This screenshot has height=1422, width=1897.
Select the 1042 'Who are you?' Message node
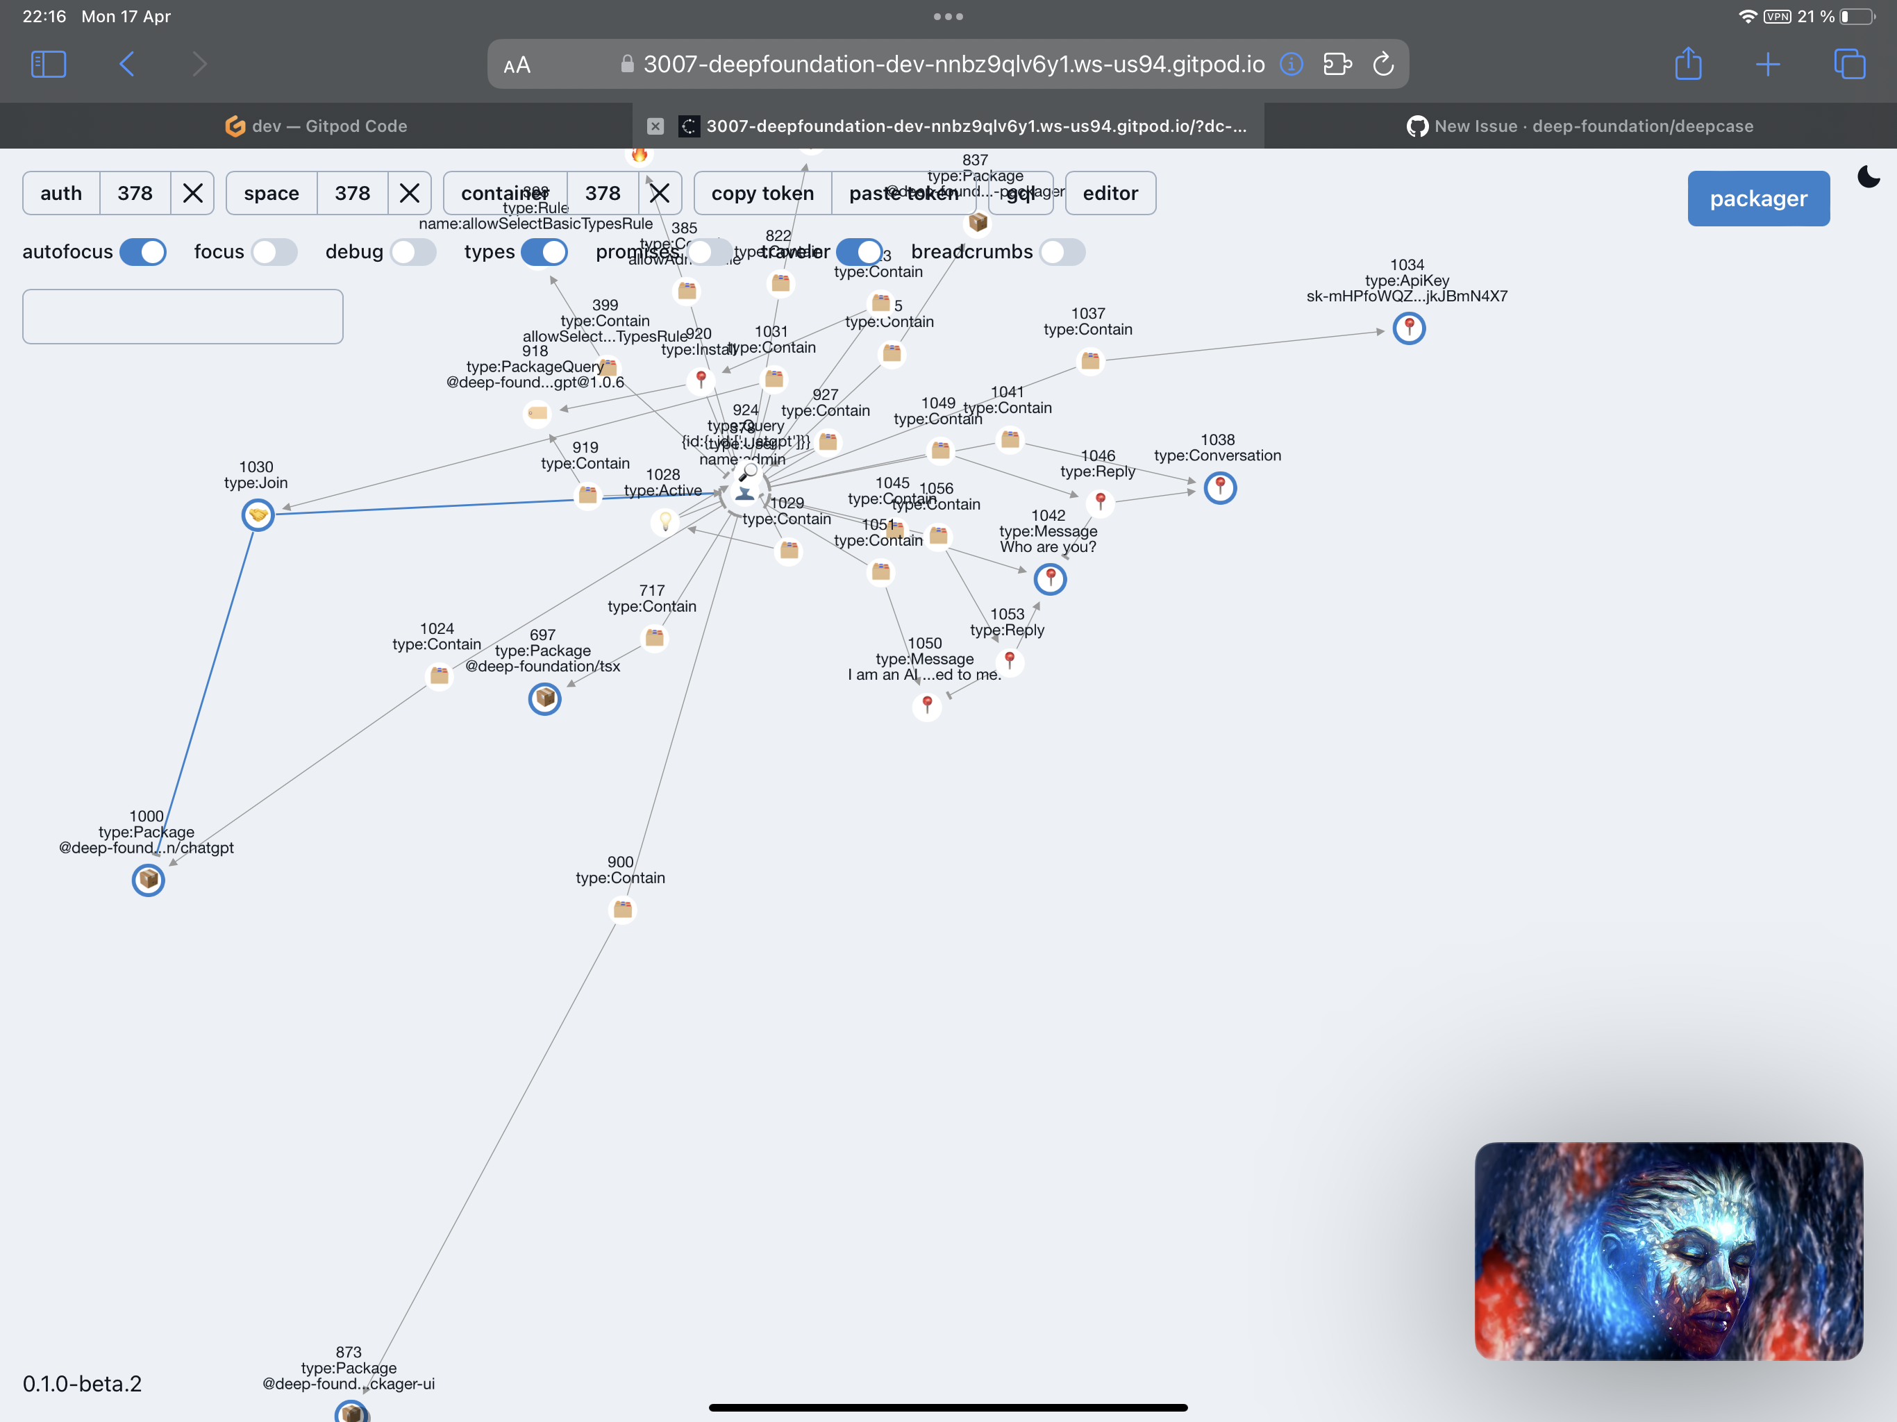tap(1050, 579)
